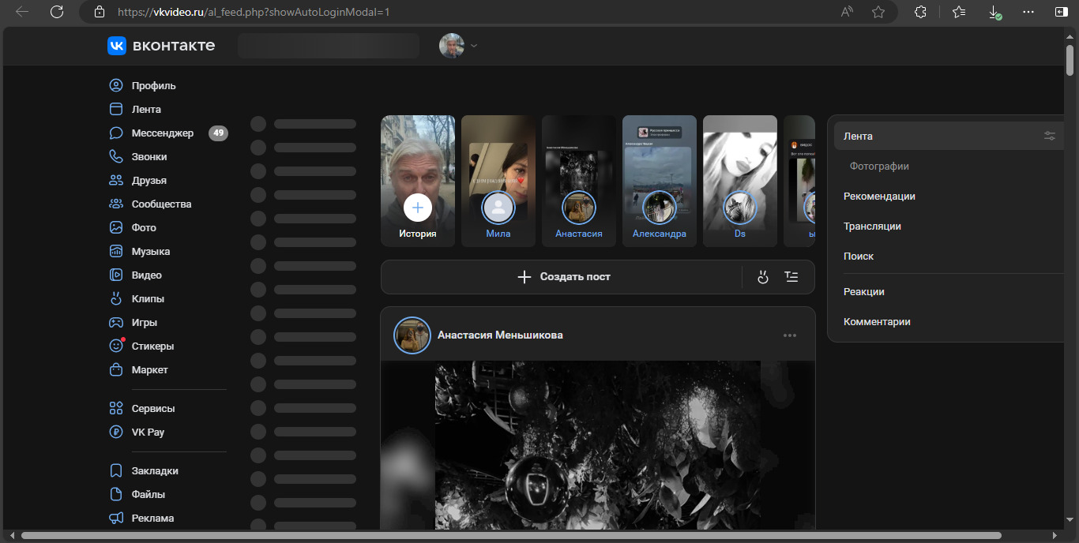Open Мила's story
Image resolution: width=1079 pixels, height=543 pixels.
498,181
